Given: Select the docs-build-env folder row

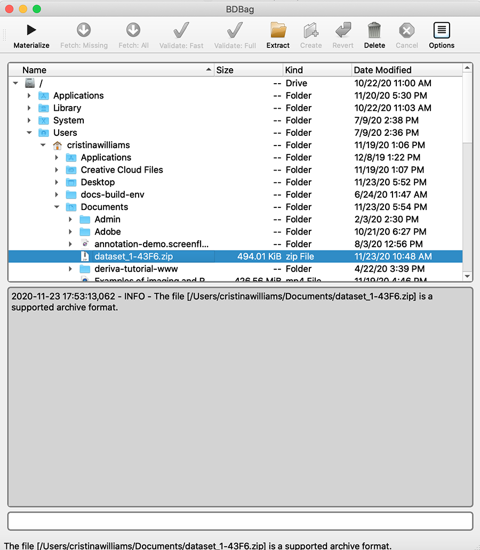Looking at the screenshot, I should tap(235, 195).
